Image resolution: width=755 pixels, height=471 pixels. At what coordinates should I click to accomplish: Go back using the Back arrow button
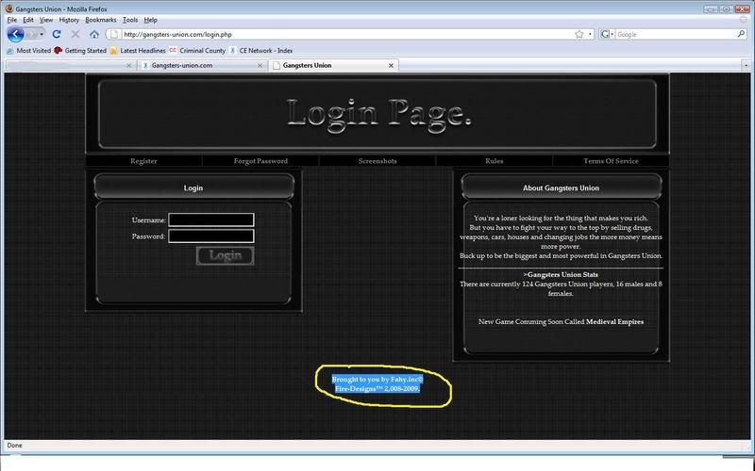point(16,34)
